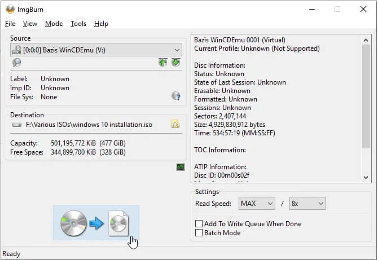Click the ImgBurn application icon in title bar
Viewport: 378px width, 260px height.
tap(10, 9)
